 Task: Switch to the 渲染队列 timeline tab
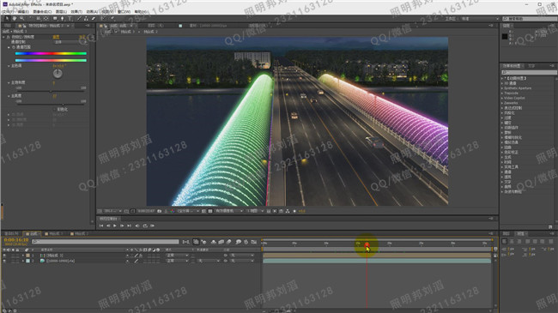tap(11, 234)
